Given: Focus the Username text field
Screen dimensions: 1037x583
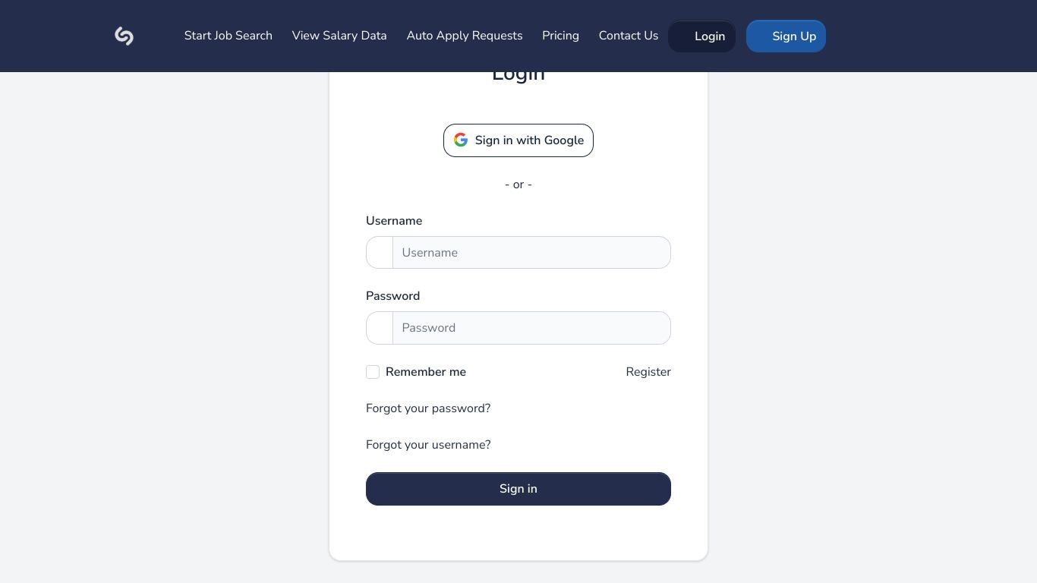Looking at the screenshot, I should (531, 253).
